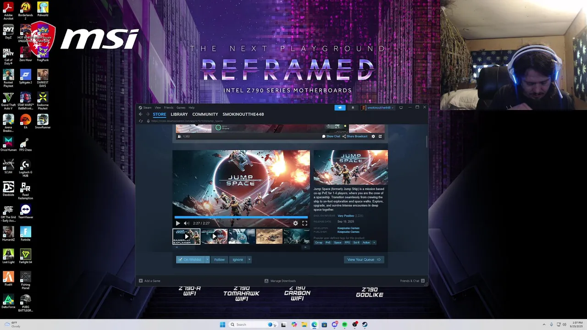Viewport: 587px width, 330px height.
Task: Click the Sci-fi tag
Action: pos(356,242)
